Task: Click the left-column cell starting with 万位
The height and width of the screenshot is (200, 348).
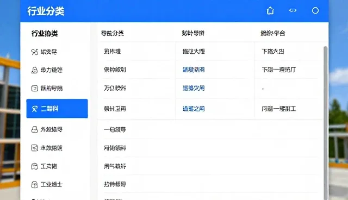Action: coord(115,88)
